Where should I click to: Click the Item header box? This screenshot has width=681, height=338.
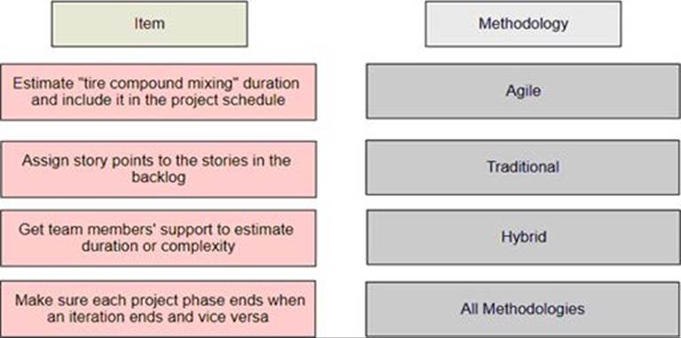tap(149, 24)
